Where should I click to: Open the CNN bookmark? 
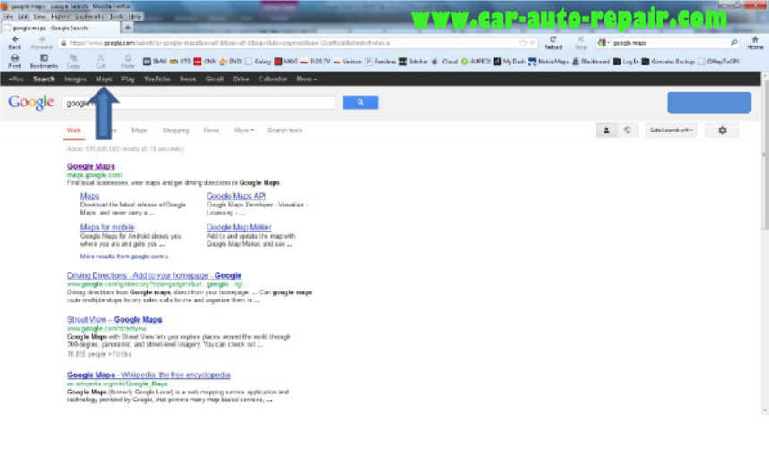tap(205, 62)
